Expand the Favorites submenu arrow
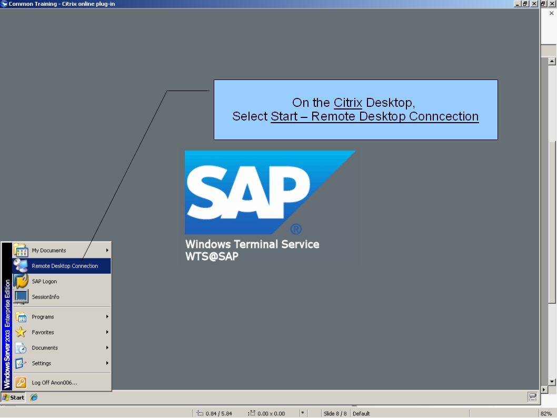 coord(107,332)
